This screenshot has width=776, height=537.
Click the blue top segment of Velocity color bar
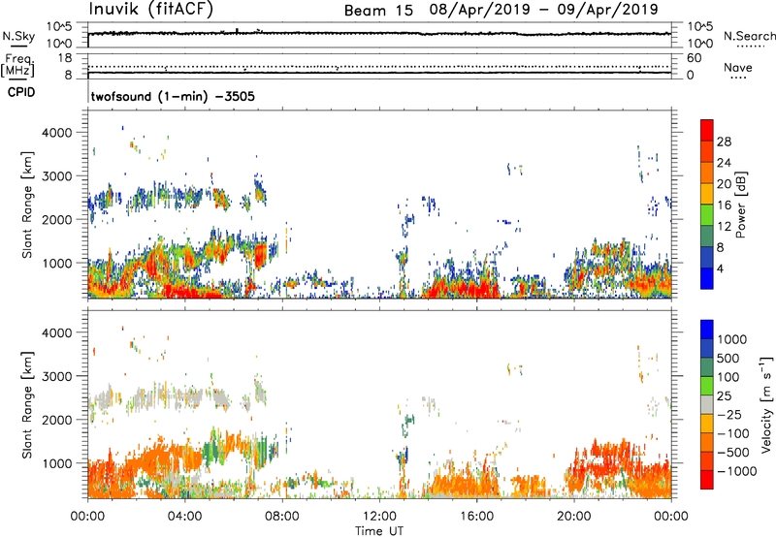[707, 330]
